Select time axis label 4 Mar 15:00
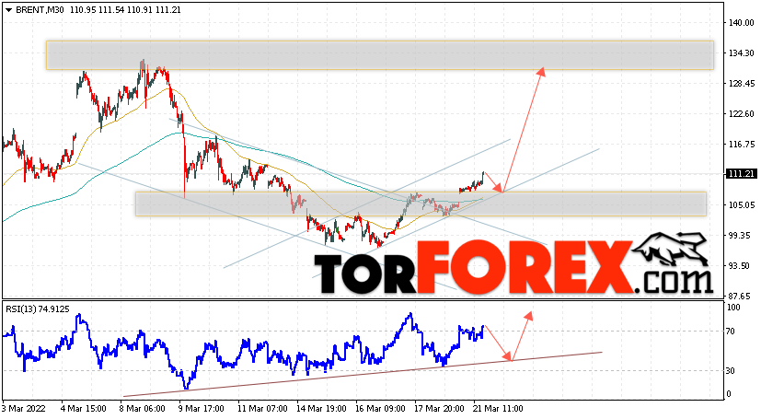This screenshot has width=761, height=419. tap(84, 409)
